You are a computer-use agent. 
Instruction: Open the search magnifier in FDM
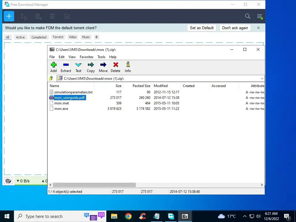click(248, 16)
